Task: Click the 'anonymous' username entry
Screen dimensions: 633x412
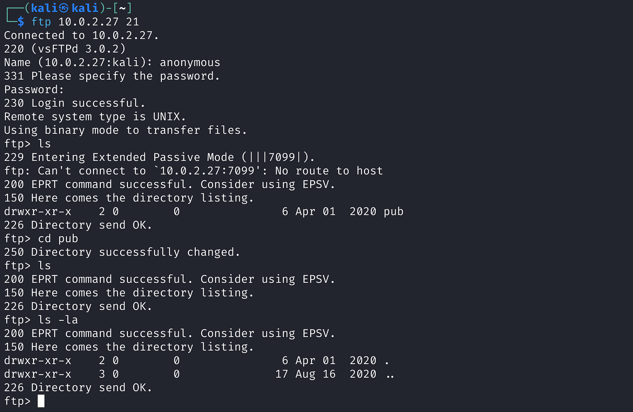Action: [x=190, y=62]
